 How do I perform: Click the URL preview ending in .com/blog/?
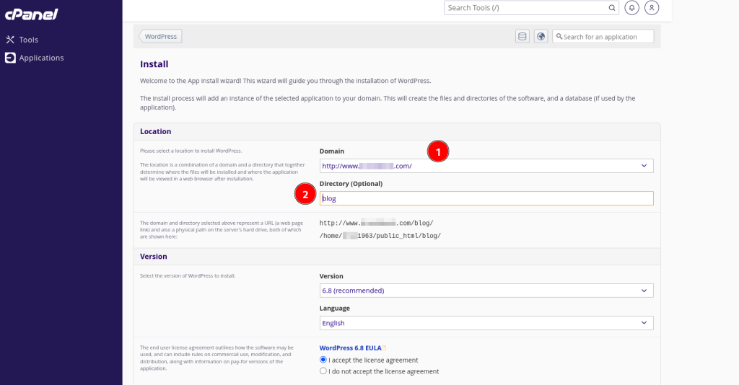pos(377,223)
